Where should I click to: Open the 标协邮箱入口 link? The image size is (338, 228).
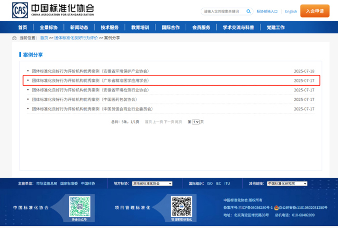click(267, 11)
